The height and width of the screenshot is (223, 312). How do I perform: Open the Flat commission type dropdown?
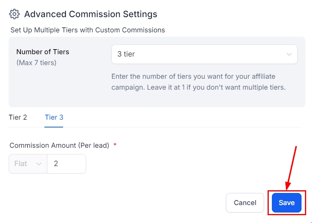point(28,164)
